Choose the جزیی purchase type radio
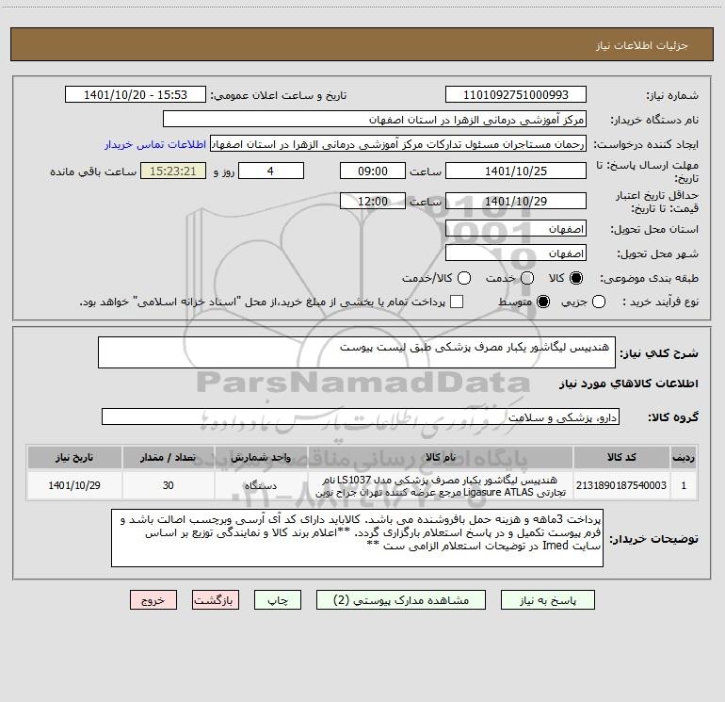 coord(598,302)
